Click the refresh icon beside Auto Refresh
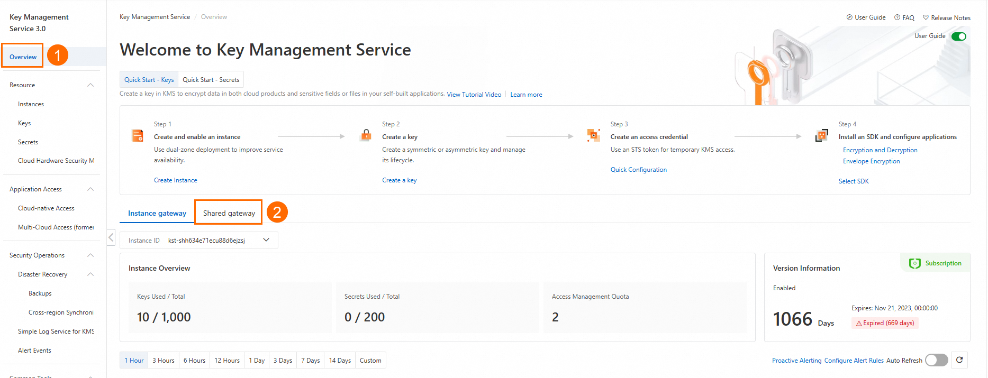 pyautogui.click(x=959, y=360)
